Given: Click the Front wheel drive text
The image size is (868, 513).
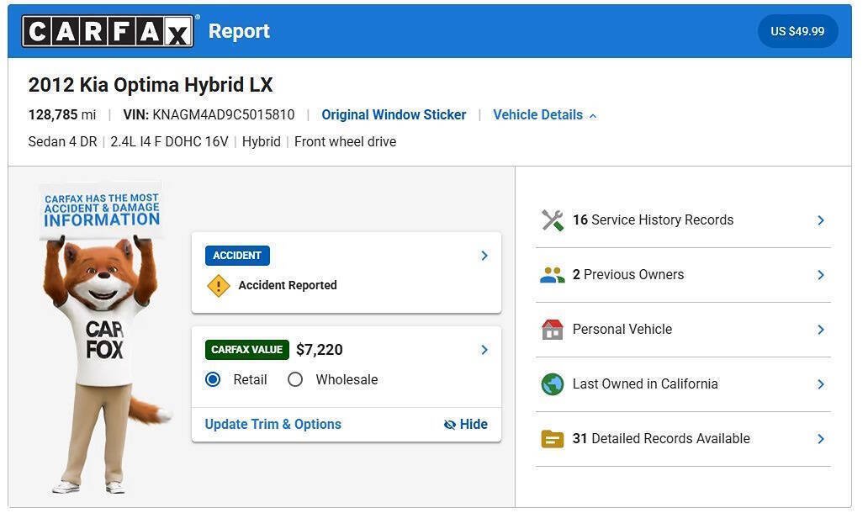Looking at the screenshot, I should coord(346,141).
